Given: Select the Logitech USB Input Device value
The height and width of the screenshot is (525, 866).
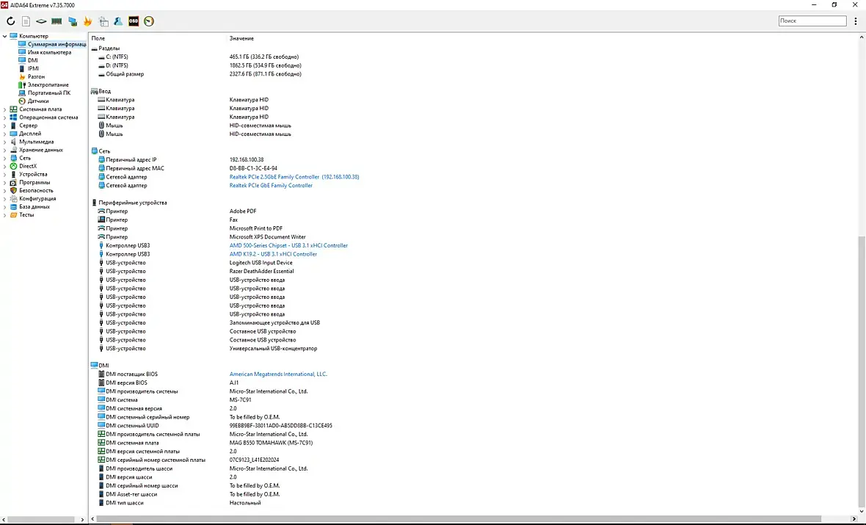Looking at the screenshot, I should point(261,263).
